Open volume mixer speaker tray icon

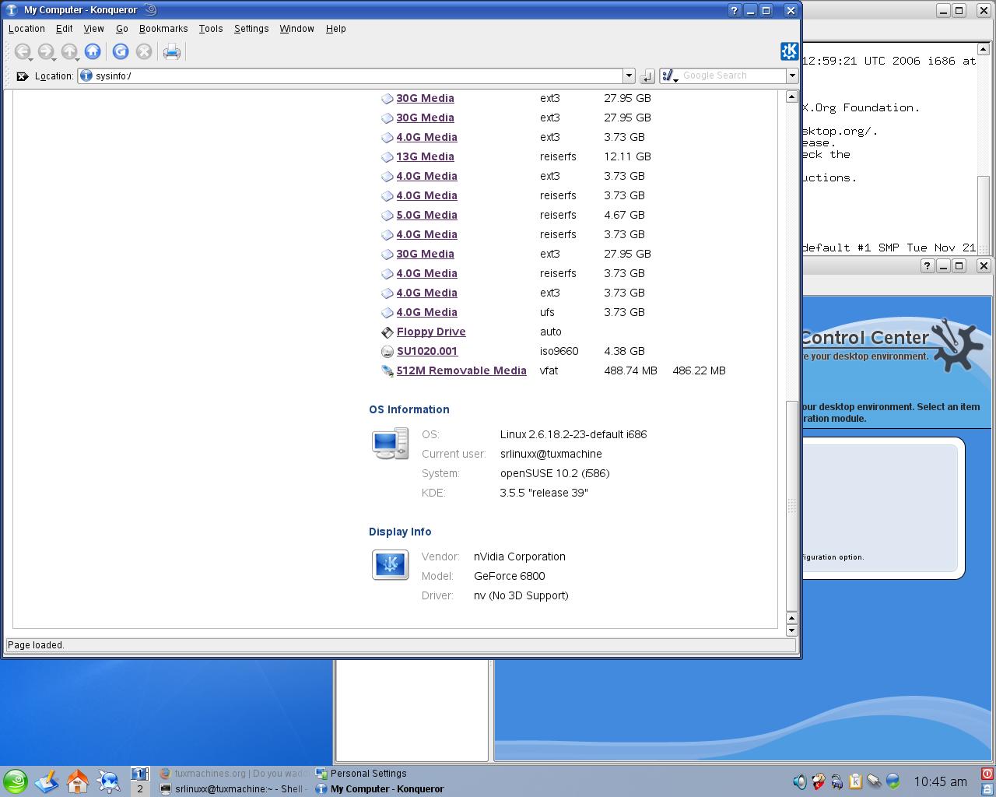click(x=799, y=781)
